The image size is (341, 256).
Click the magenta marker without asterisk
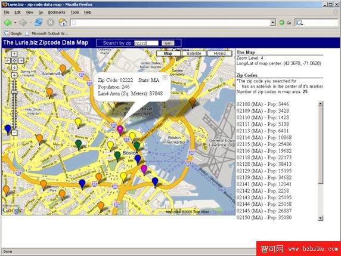144,169
